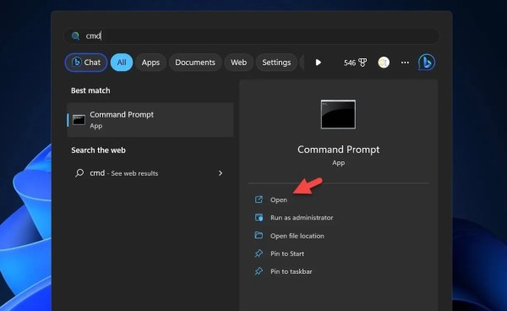The image size is (507, 311).
Task: Click the Run as administrator shield icon
Action: click(x=259, y=217)
